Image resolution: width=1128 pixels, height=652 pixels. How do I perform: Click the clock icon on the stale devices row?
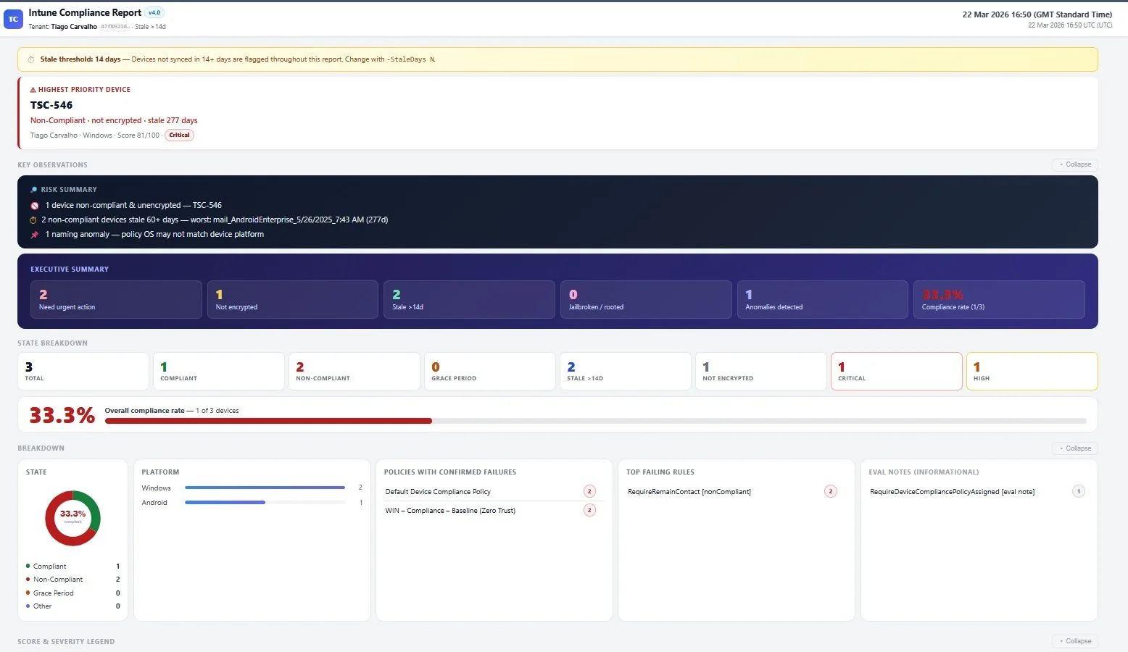point(34,220)
